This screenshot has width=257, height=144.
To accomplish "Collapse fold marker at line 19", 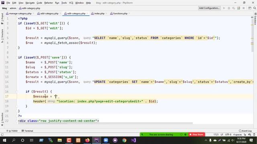I will tap(17, 106).
